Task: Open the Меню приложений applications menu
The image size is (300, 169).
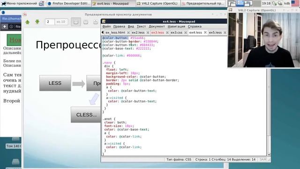Action: tap(19, 3)
